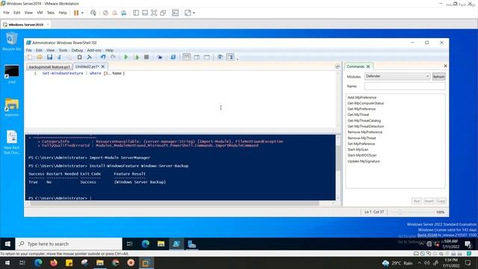The height and width of the screenshot is (269, 478).
Task: Redo the last undone edit
Action: 113,57
